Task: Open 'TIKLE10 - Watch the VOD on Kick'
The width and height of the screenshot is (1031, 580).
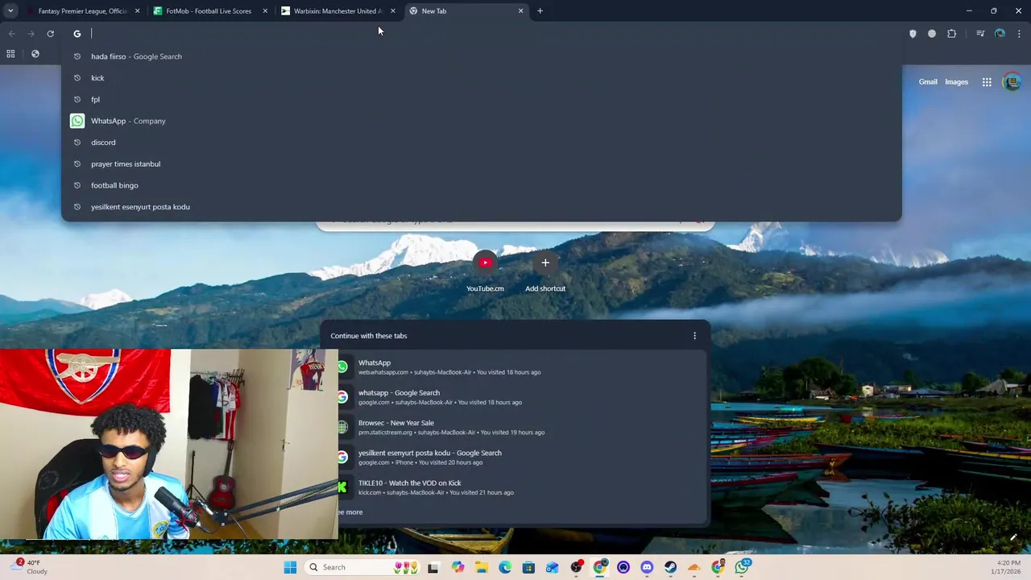Action: point(515,487)
